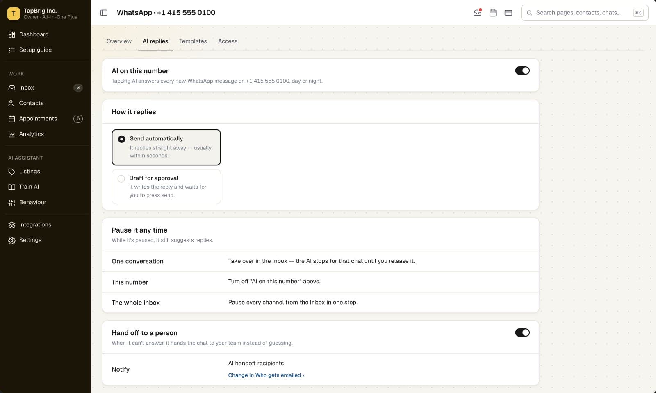Click WhatsApp +1 415 555 0100 page title
This screenshot has width=656, height=393.
click(x=166, y=13)
